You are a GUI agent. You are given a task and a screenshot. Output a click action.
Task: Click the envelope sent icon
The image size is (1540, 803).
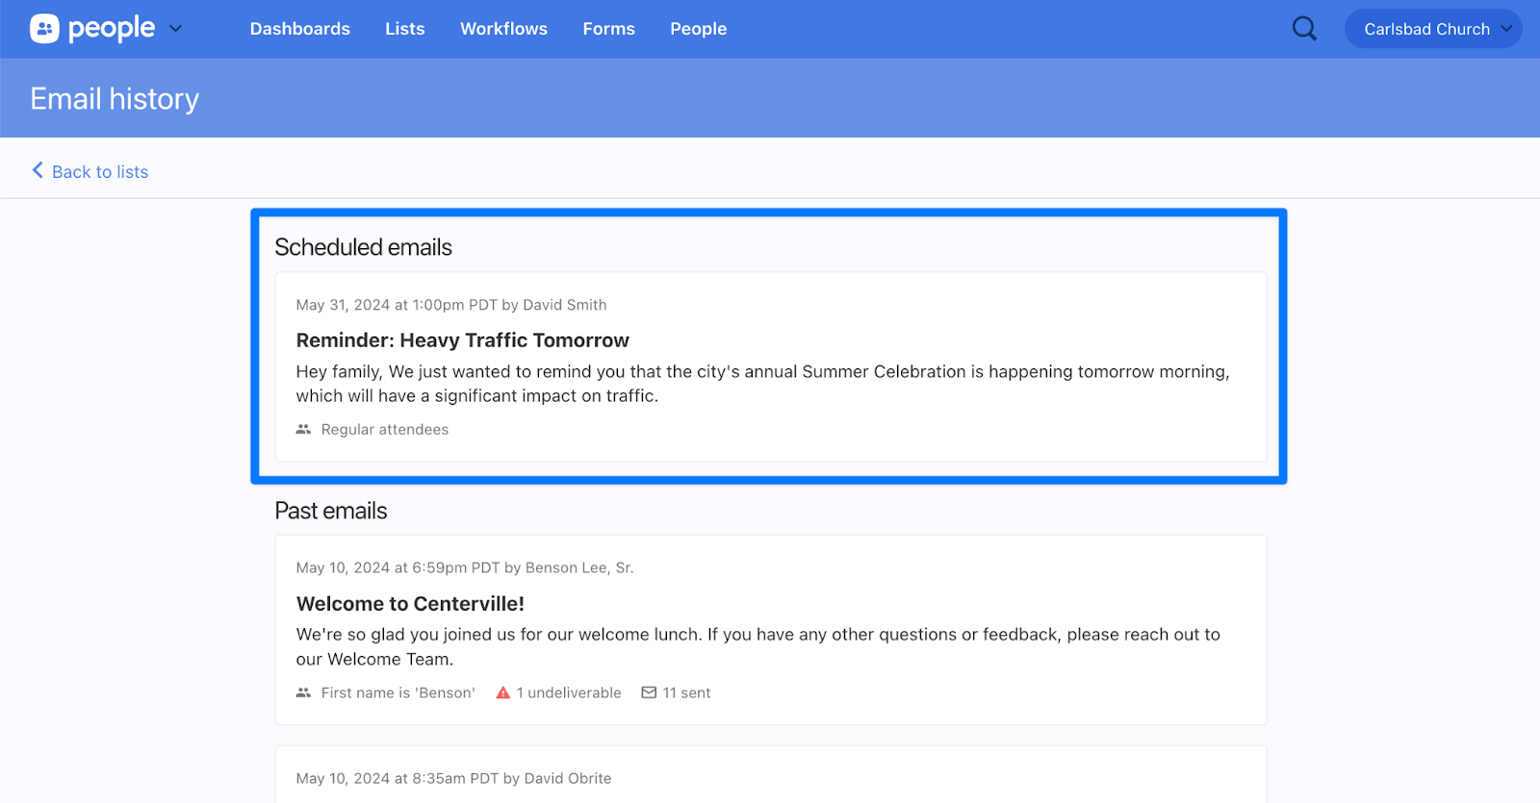coord(649,692)
